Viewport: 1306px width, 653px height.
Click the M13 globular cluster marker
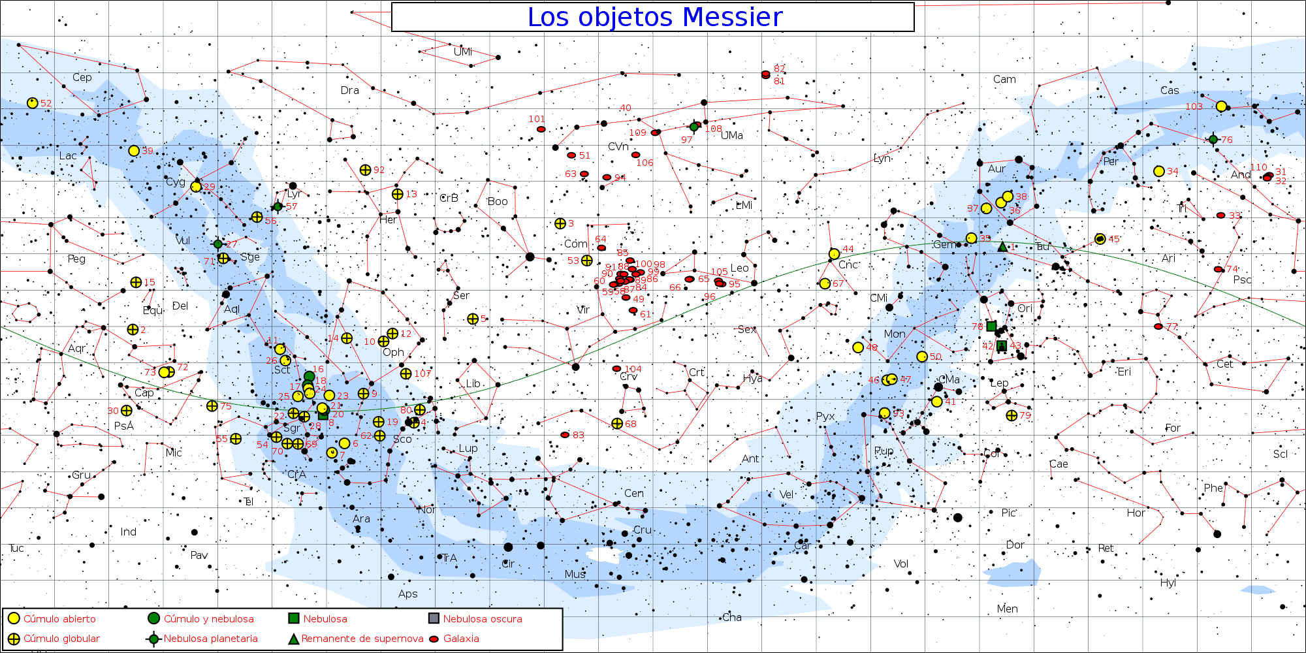[x=397, y=194]
